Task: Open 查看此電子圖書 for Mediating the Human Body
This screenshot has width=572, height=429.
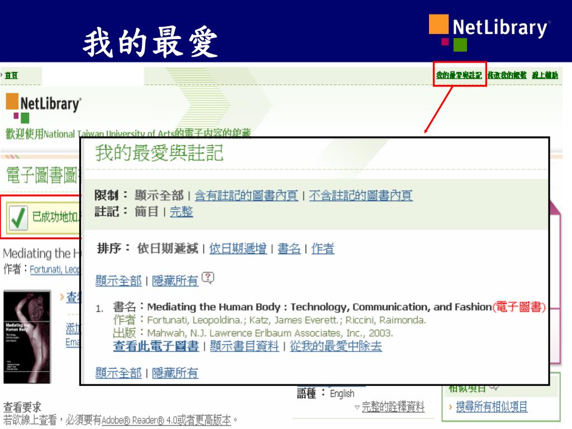Action: (156, 346)
